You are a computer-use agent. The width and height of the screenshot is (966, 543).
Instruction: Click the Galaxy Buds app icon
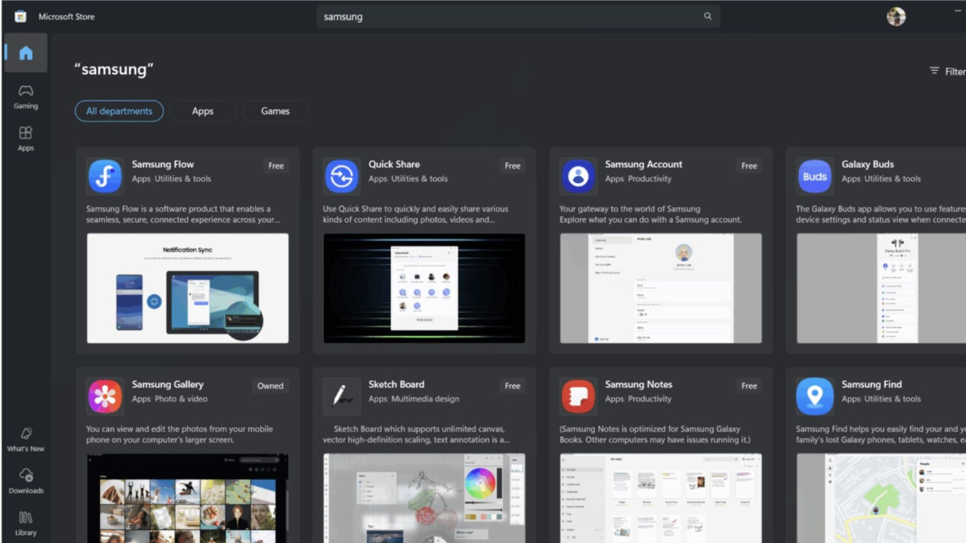(815, 176)
